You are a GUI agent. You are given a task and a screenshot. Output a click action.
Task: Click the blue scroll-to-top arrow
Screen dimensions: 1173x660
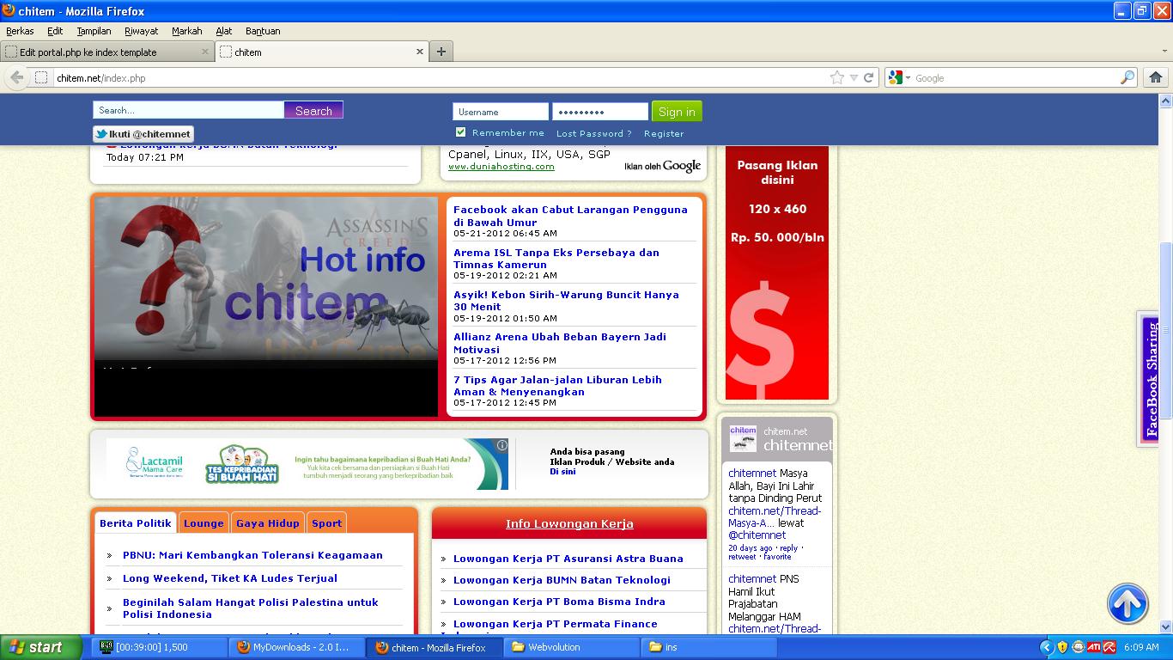click(1127, 604)
